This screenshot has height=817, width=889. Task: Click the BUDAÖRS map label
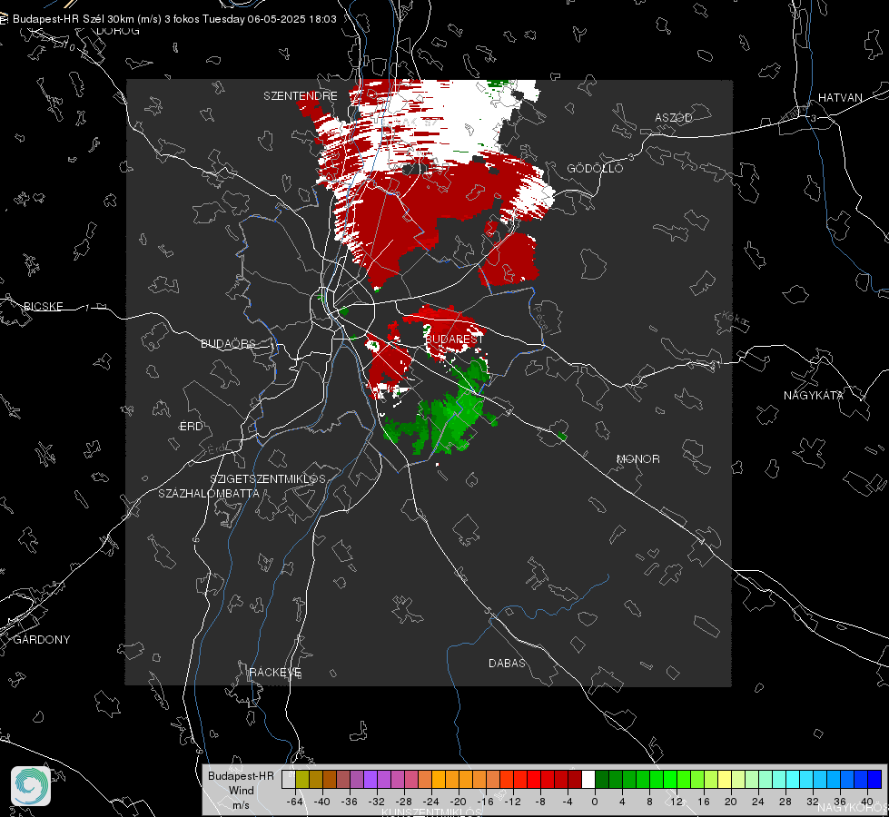pos(228,343)
